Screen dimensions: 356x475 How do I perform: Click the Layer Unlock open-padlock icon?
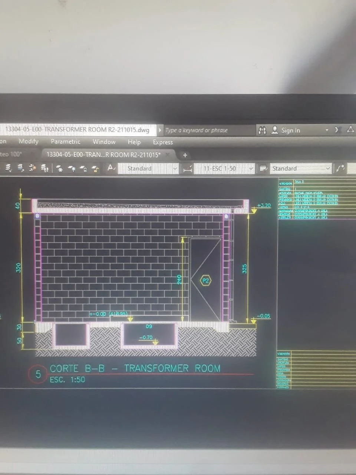pyautogui.click(x=95, y=168)
